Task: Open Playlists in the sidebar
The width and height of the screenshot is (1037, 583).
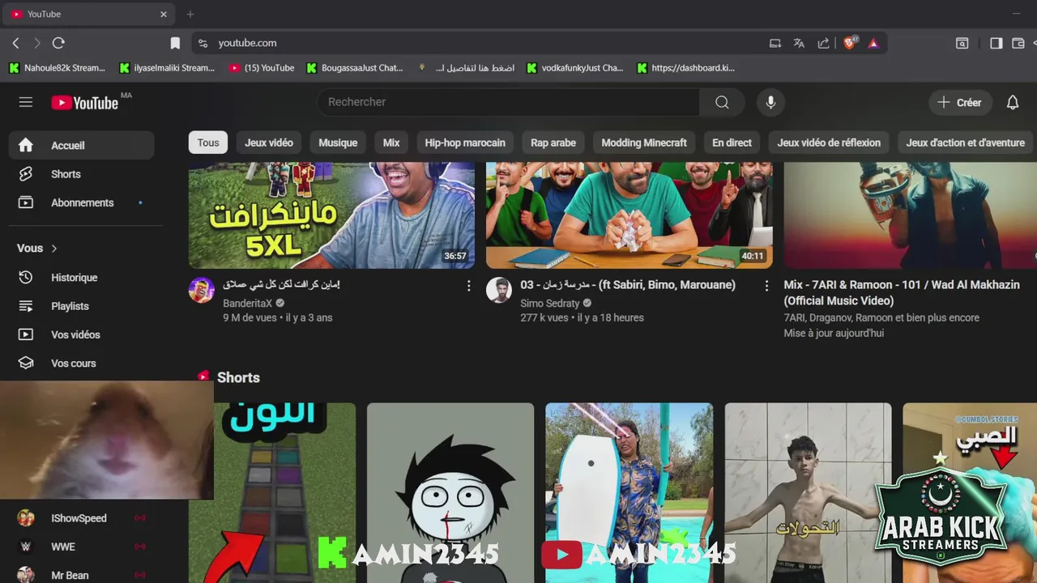Action: (x=82, y=306)
